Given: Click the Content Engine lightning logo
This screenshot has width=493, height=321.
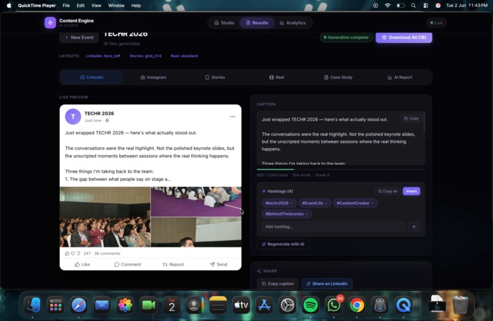Looking at the screenshot, I should point(50,23).
